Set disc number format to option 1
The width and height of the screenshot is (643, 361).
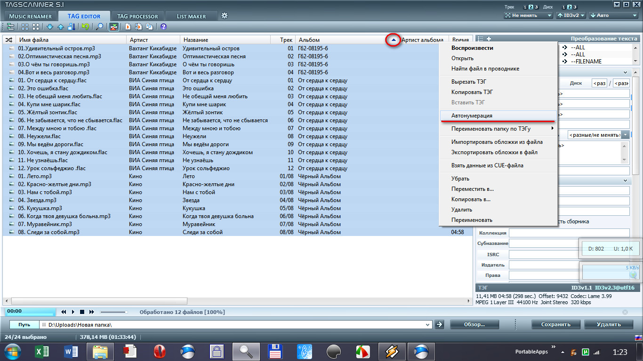564,7
